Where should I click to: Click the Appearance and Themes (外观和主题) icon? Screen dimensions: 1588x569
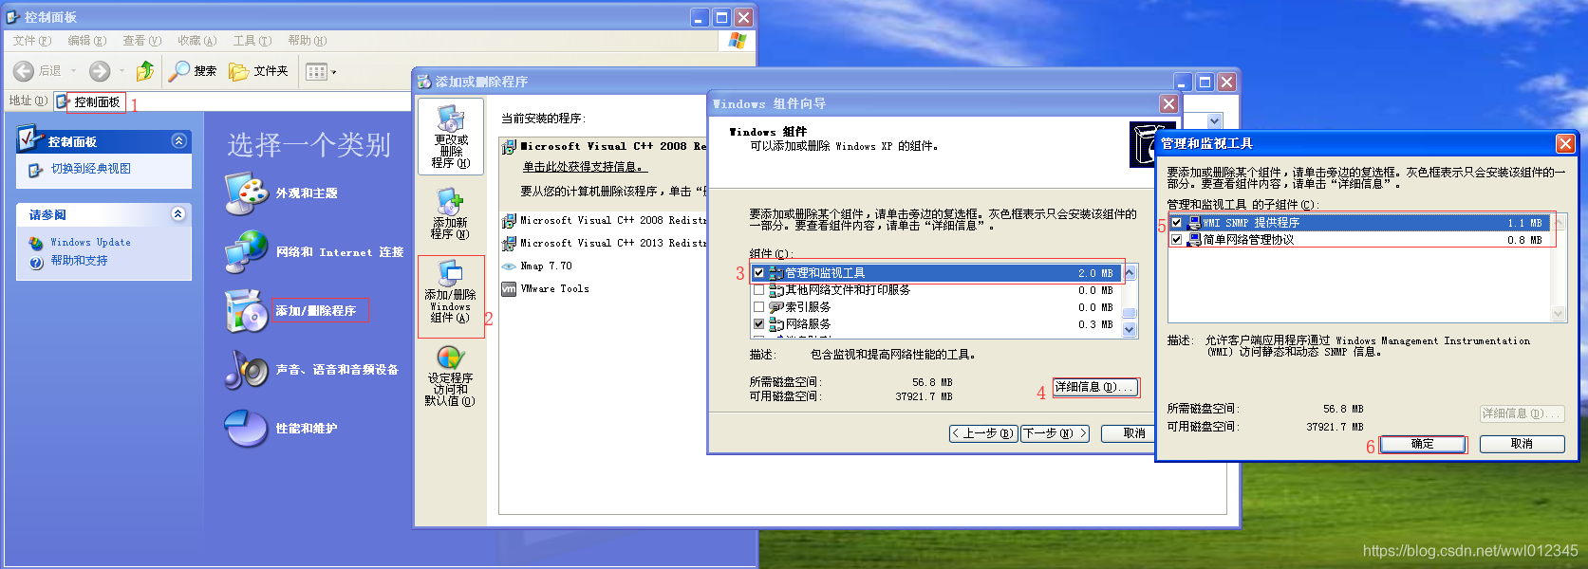pyautogui.click(x=247, y=193)
